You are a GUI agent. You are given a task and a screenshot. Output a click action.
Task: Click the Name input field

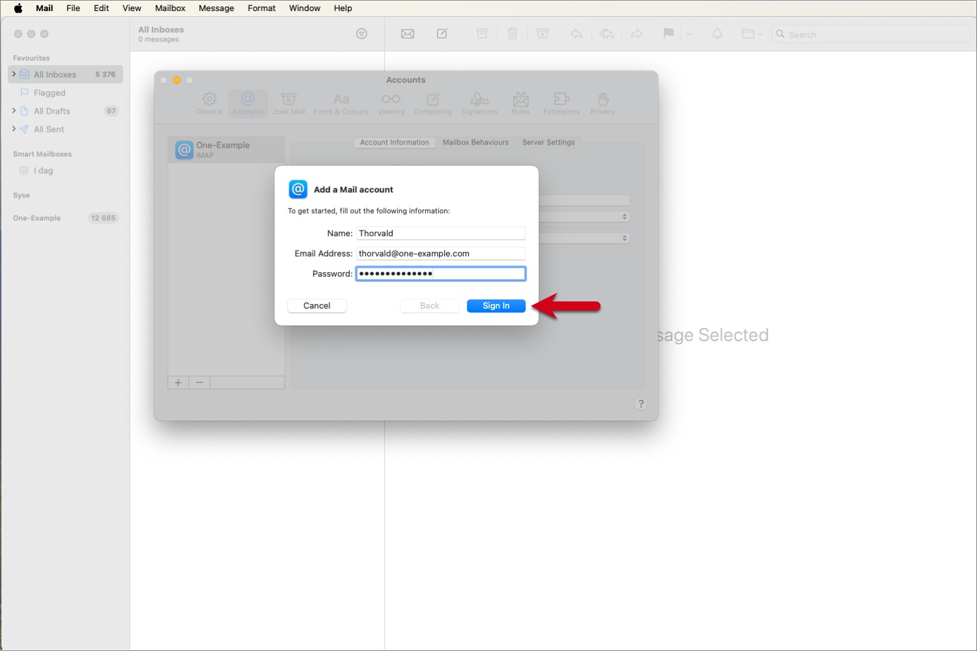tap(440, 234)
